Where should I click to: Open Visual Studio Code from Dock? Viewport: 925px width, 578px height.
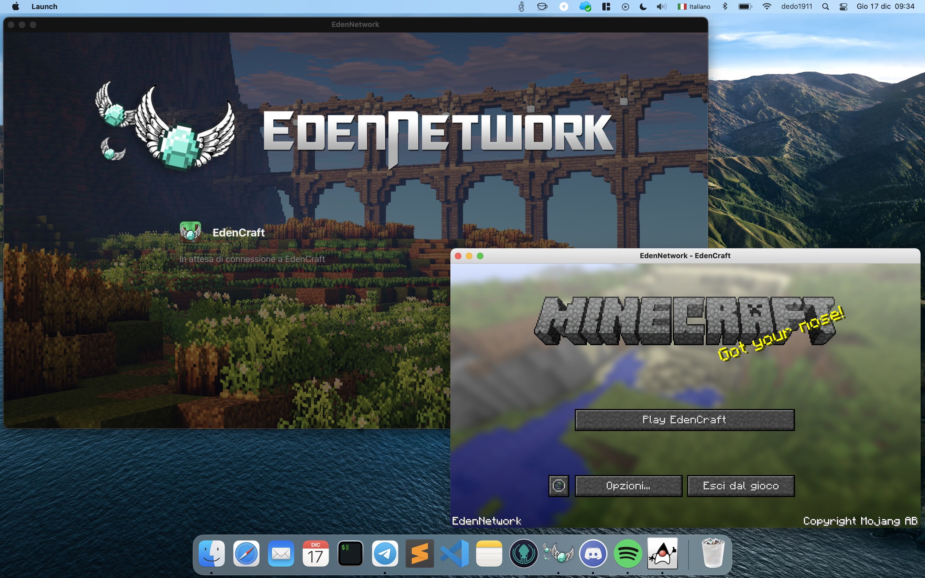coord(454,554)
